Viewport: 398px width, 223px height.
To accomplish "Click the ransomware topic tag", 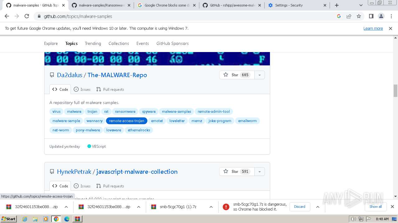I will tap(125, 111).
